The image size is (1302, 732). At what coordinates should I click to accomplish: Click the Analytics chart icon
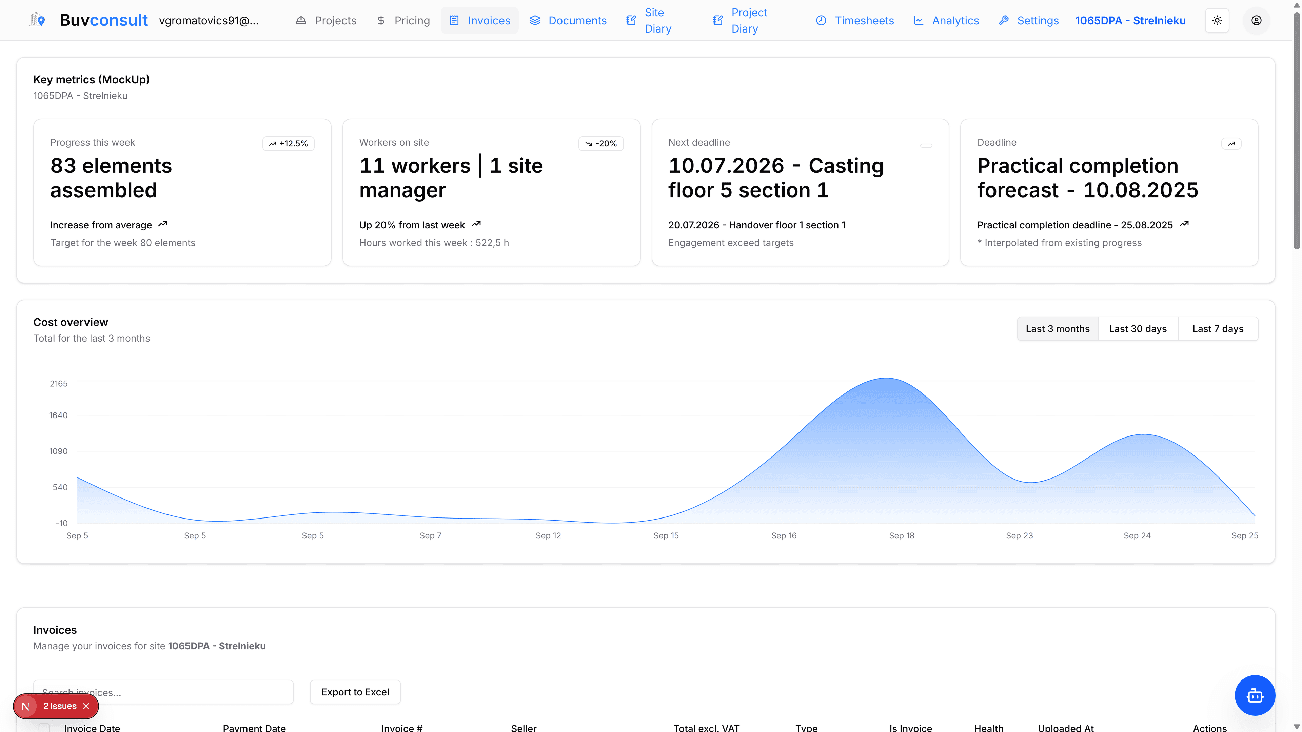coord(919,20)
